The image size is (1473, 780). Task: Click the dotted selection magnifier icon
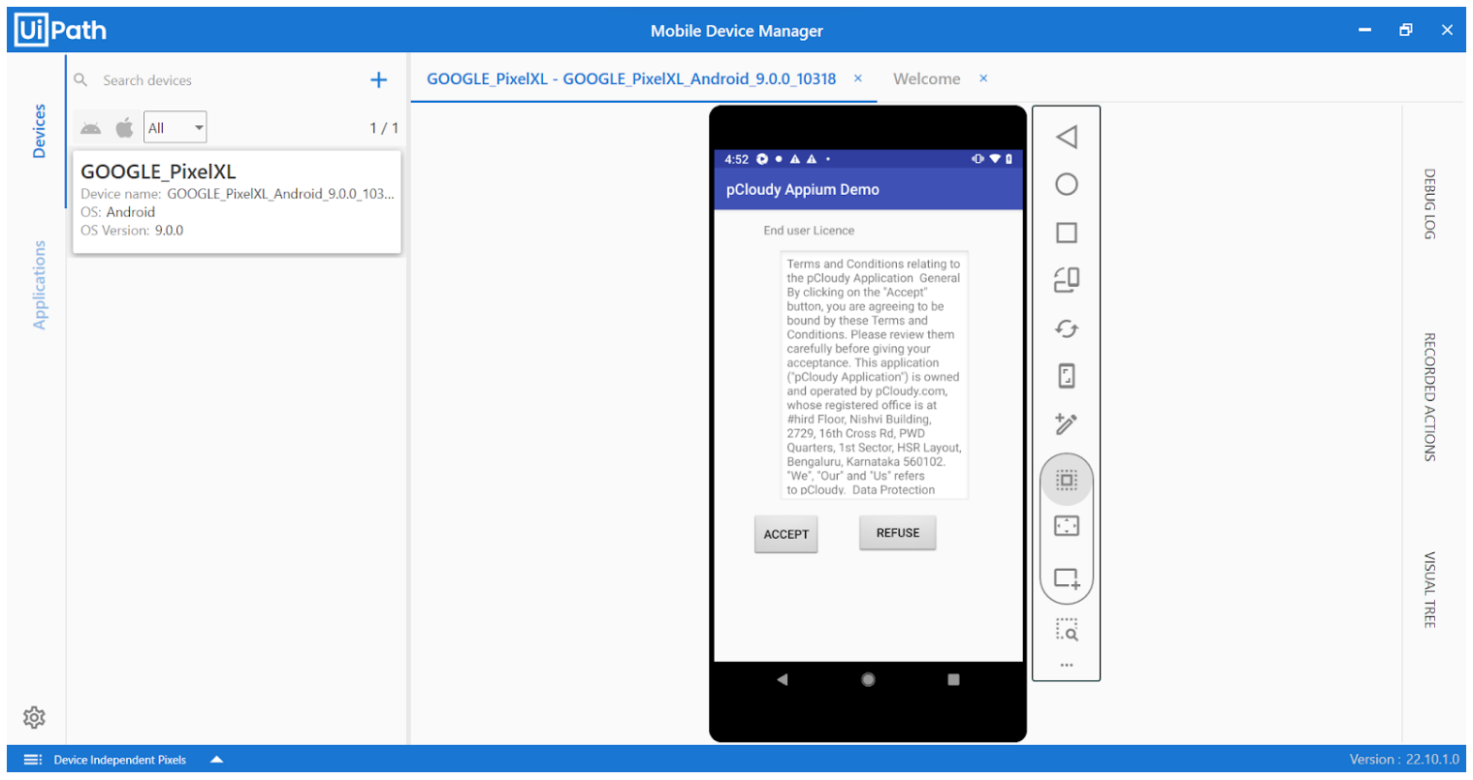[x=1066, y=630]
